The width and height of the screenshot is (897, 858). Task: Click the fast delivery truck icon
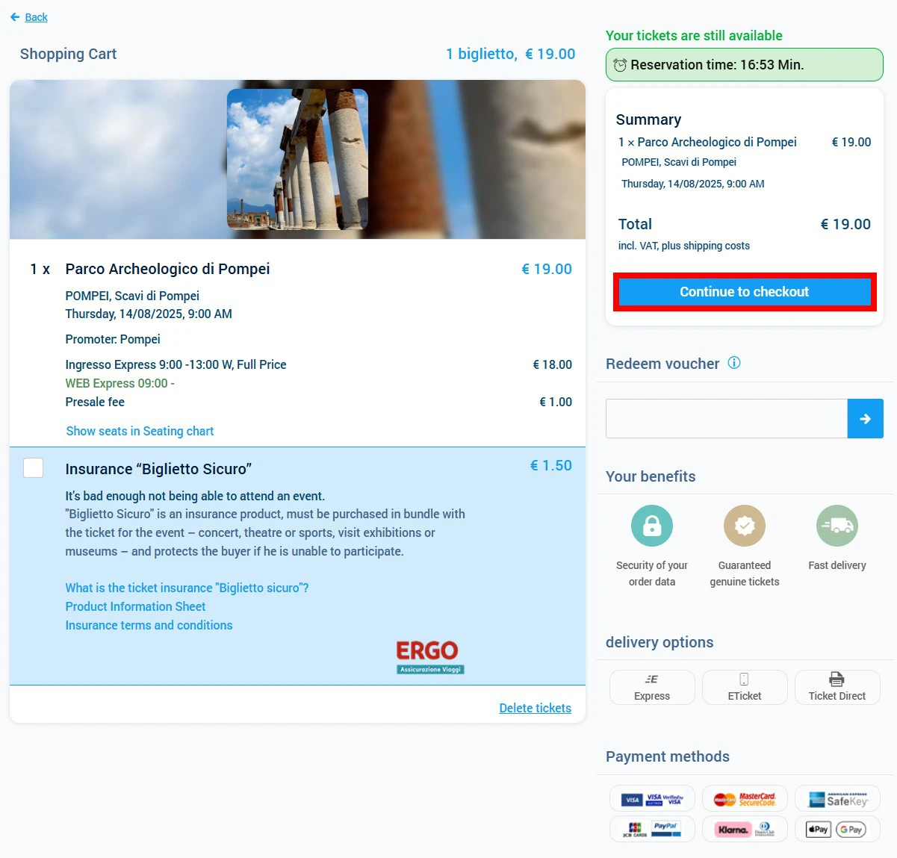coord(837,526)
